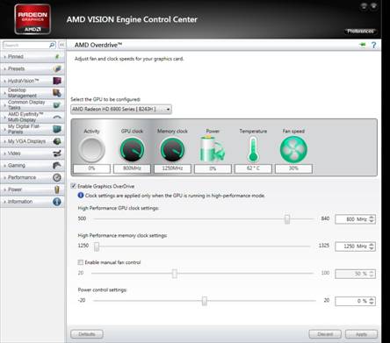Open My Digital Flat-Panels item

(32, 129)
